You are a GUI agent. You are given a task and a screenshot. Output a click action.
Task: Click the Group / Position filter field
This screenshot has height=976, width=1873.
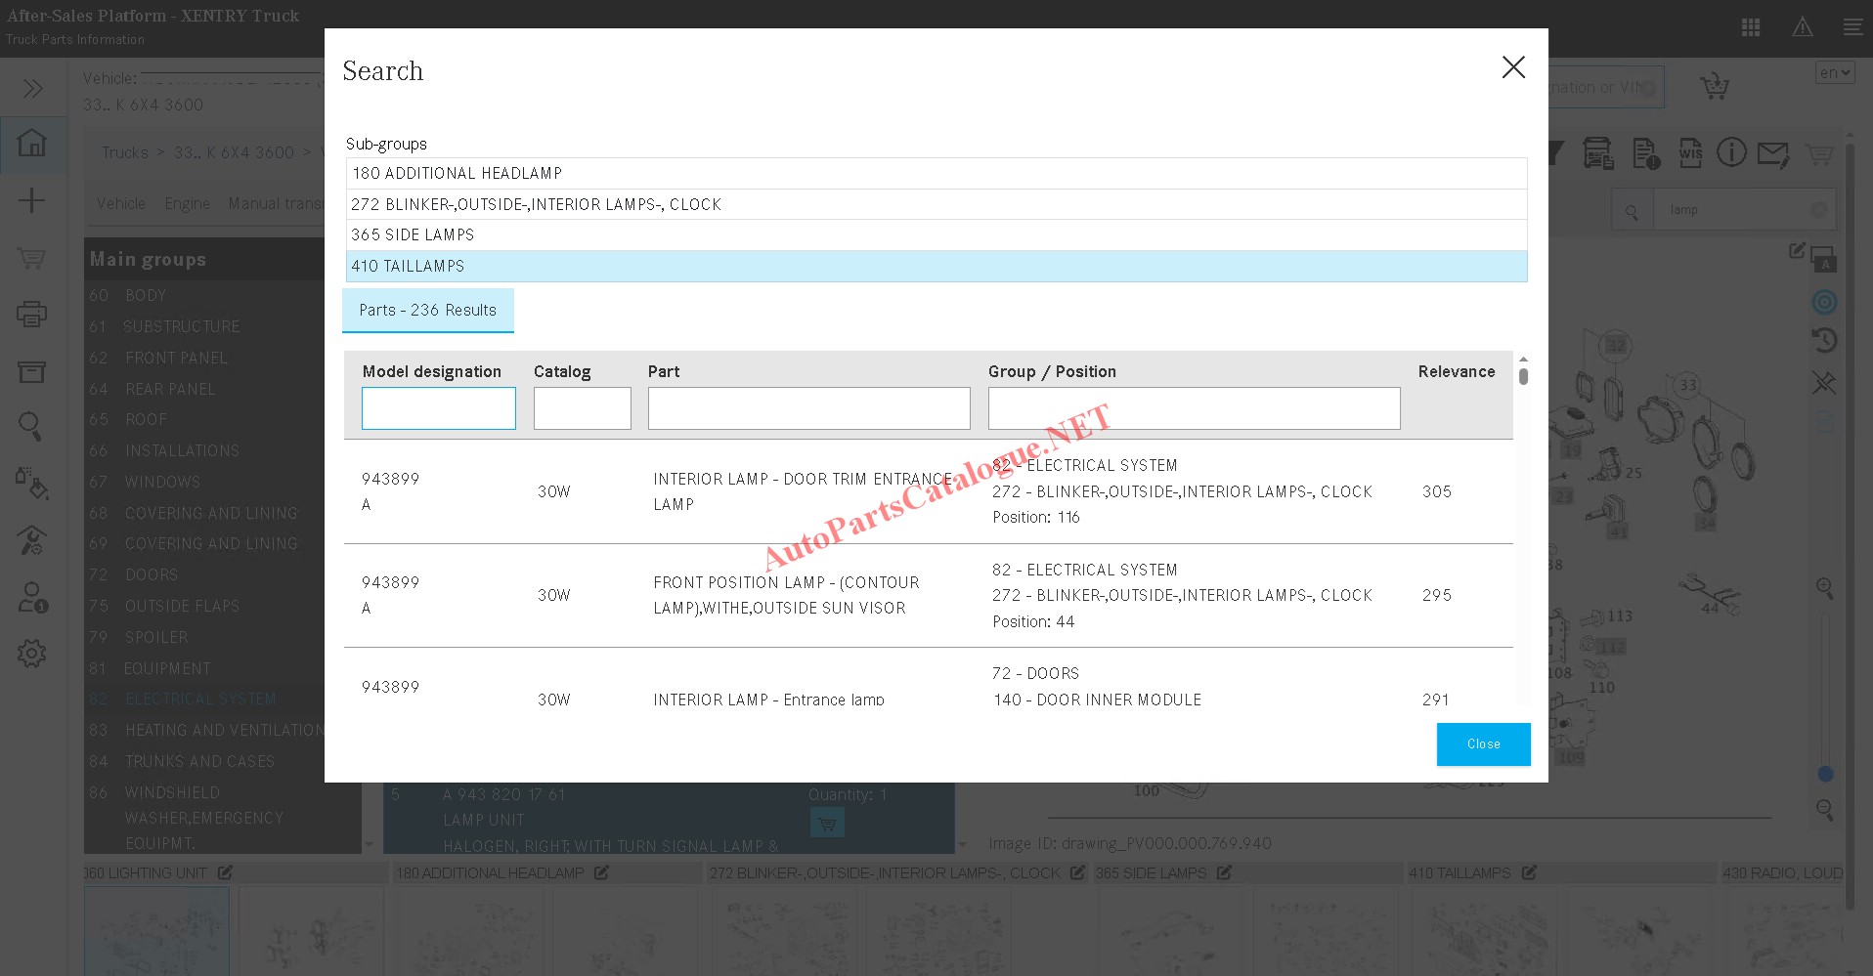tap(1194, 408)
